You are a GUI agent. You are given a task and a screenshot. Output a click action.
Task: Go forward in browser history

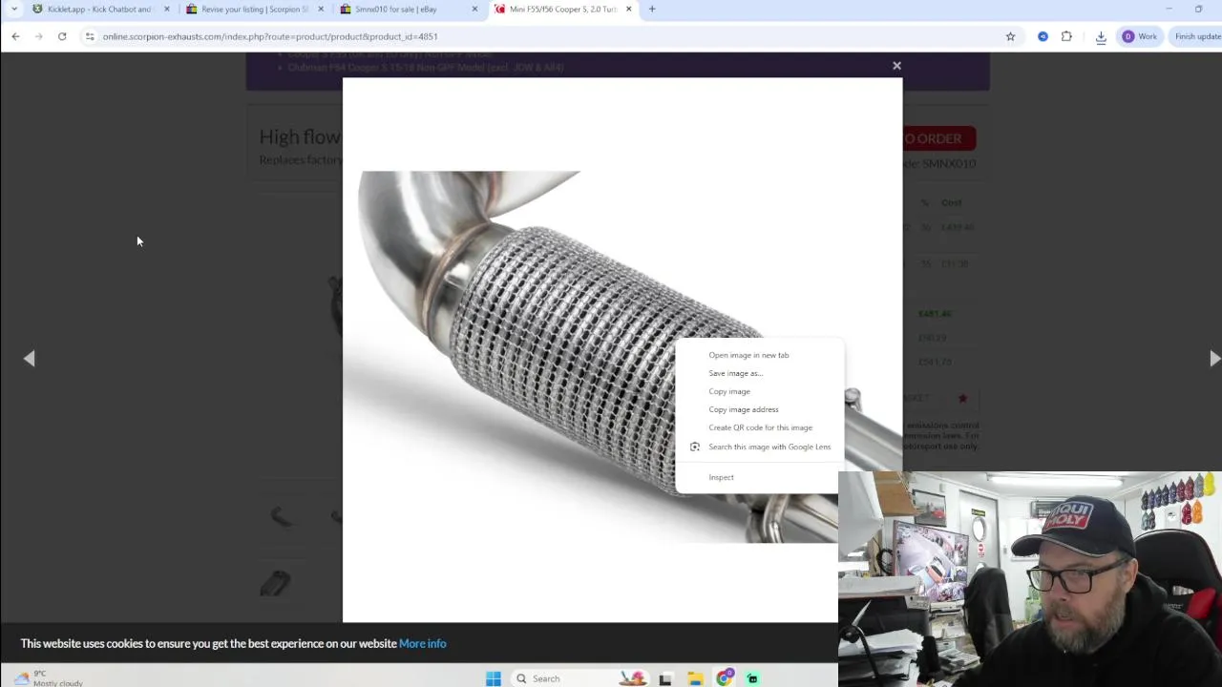[x=38, y=36]
